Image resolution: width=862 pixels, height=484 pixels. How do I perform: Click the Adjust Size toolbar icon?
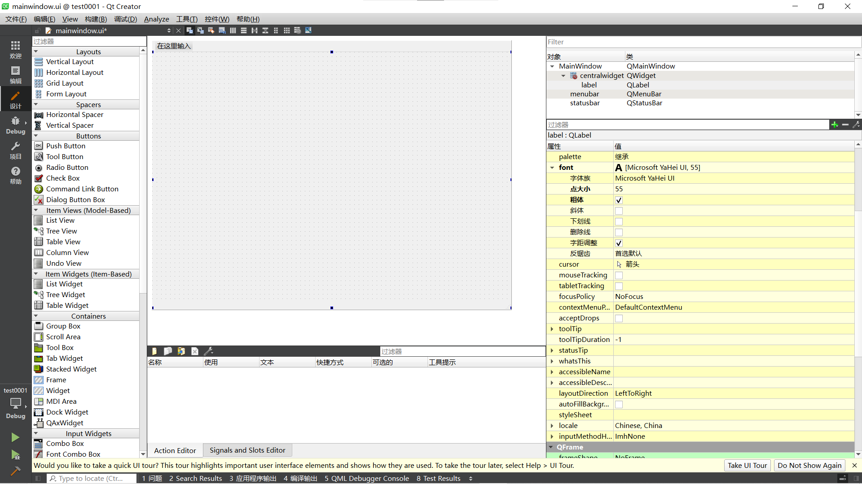pyautogui.click(x=308, y=30)
